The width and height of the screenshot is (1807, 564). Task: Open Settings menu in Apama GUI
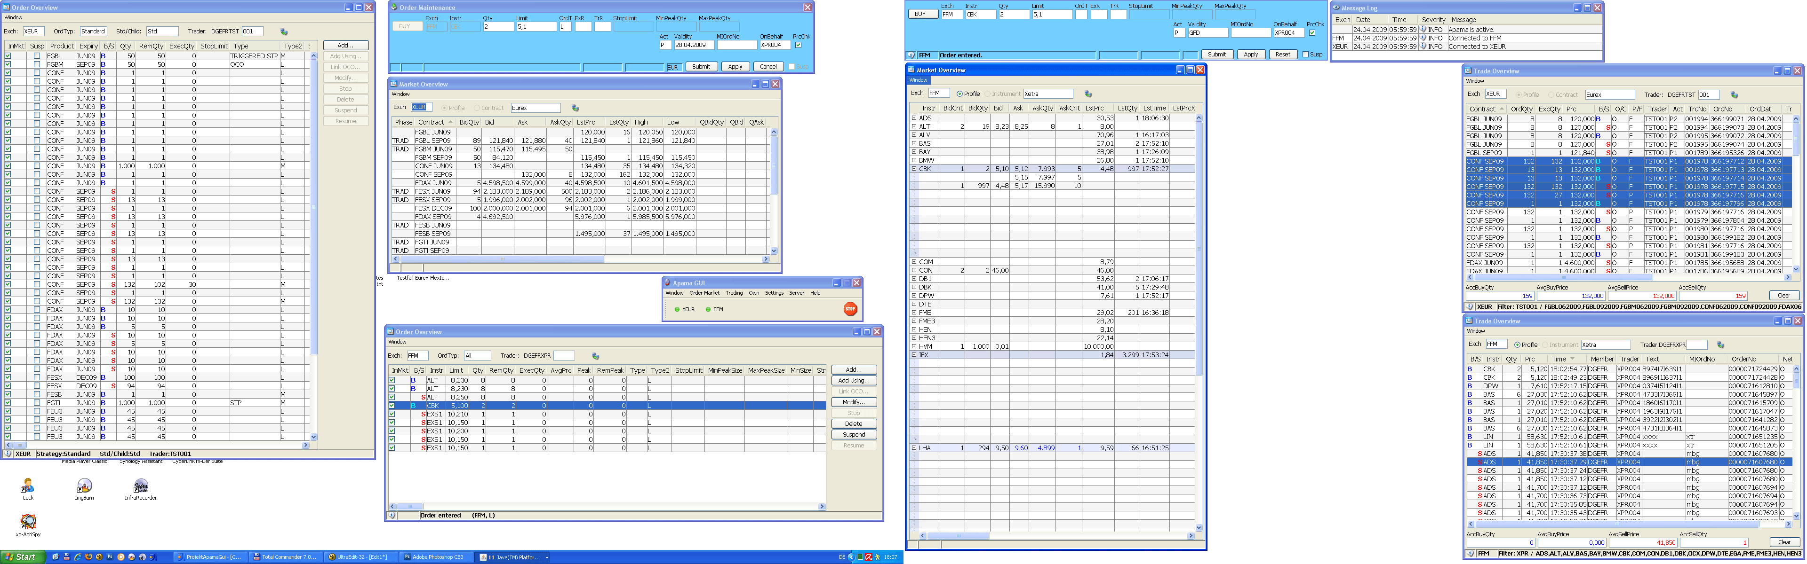tap(774, 293)
